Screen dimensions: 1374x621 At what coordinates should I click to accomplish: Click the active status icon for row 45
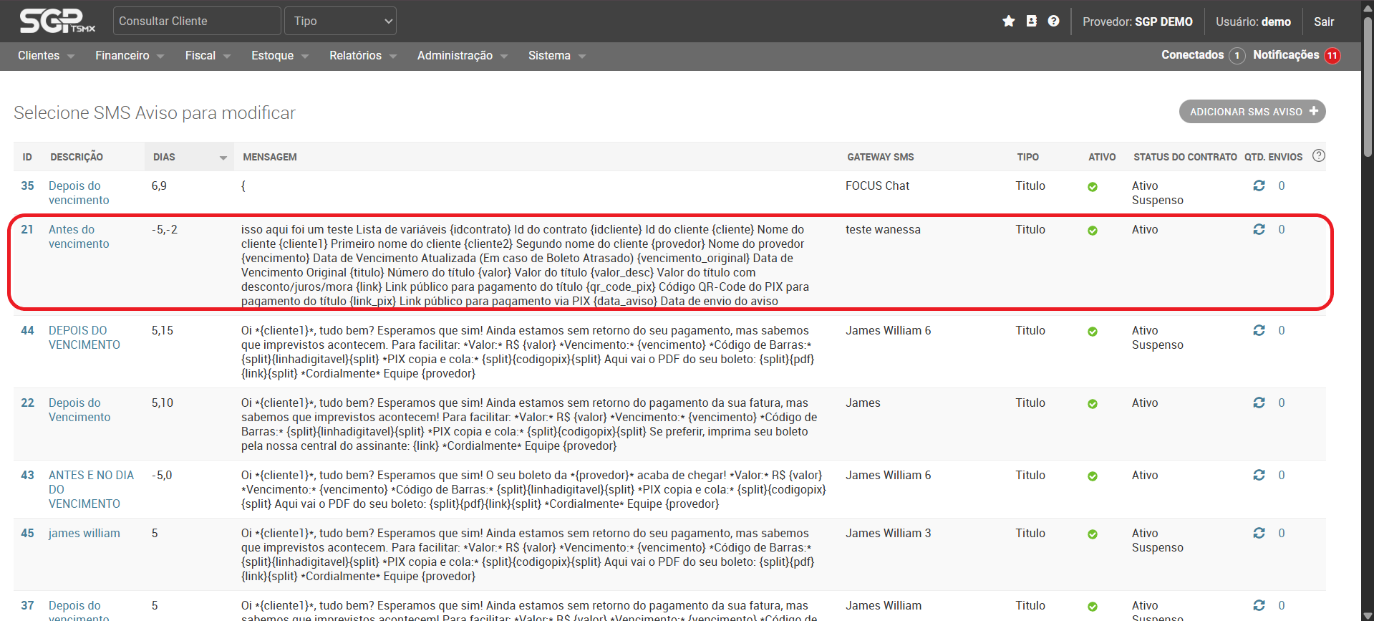click(1092, 534)
